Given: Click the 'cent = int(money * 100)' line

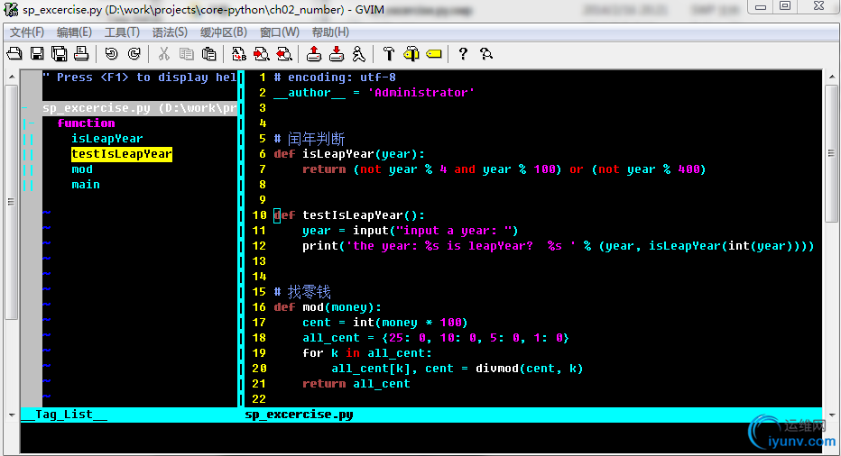Looking at the screenshot, I should (385, 323).
